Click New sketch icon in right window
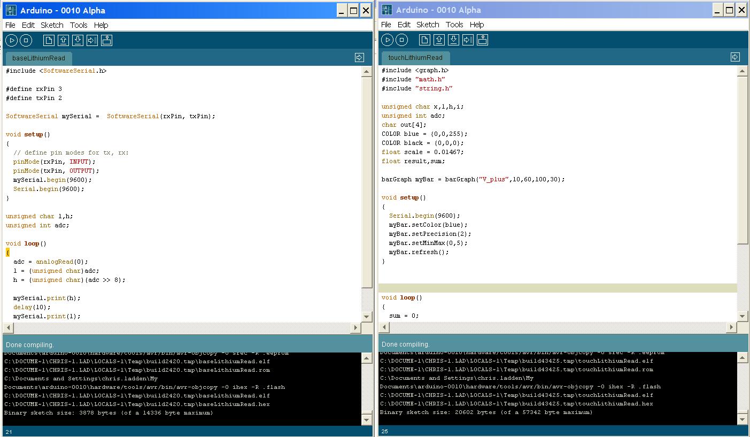This screenshot has height=437, width=750. click(424, 40)
